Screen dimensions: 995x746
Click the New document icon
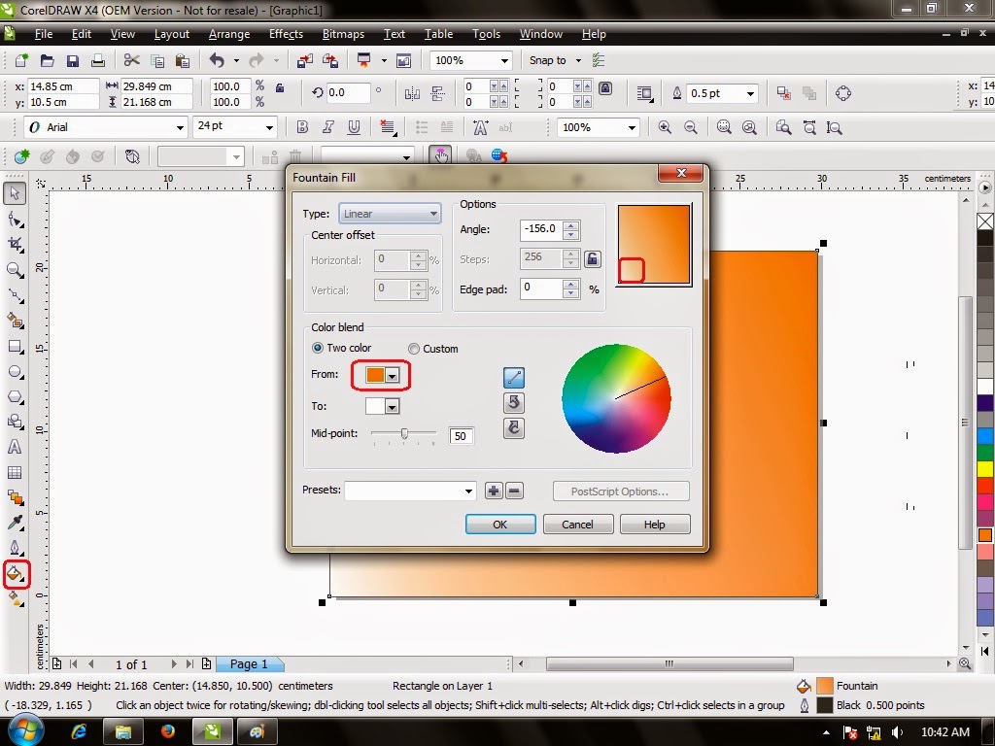coord(21,60)
